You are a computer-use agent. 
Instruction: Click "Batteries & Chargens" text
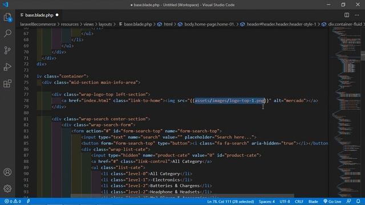(175, 186)
